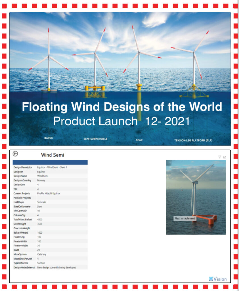Click the MinOperWD value '40'
241x291 pixels.
[39, 211]
